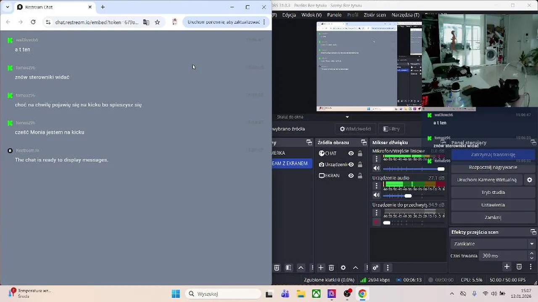Lock the Urządzenie source
The width and height of the screenshot is (538, 302).
click(360, 164)
